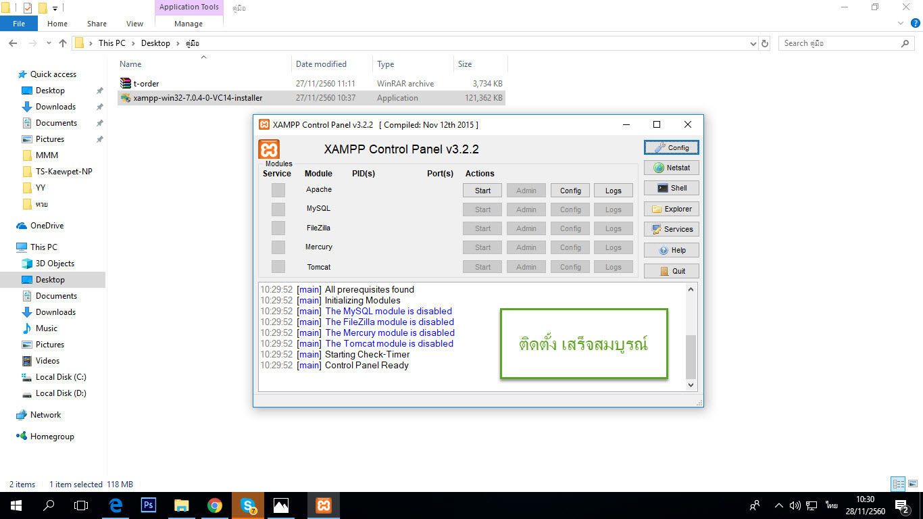Click XAMPP log scrollbar down arrow
Image resolution: width=923 pixels, height=519 pixels.
click(691, 385)
